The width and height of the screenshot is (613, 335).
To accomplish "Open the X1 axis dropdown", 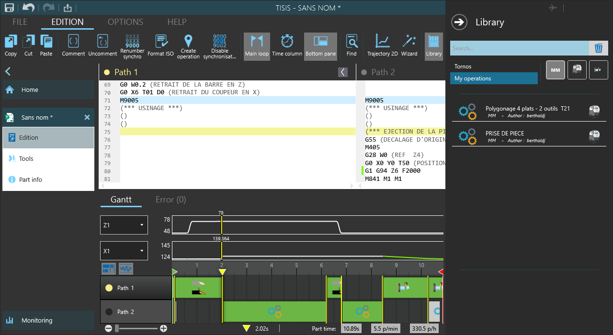I will 124,251.
